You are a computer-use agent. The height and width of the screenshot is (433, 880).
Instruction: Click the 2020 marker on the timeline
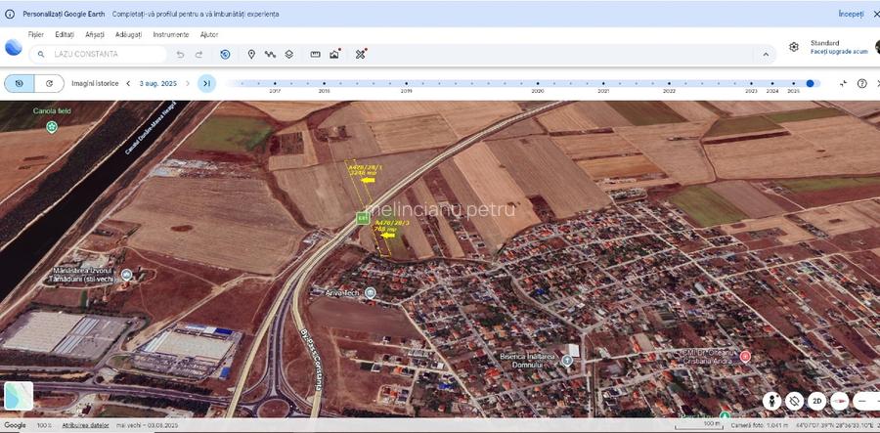point(537,85)
